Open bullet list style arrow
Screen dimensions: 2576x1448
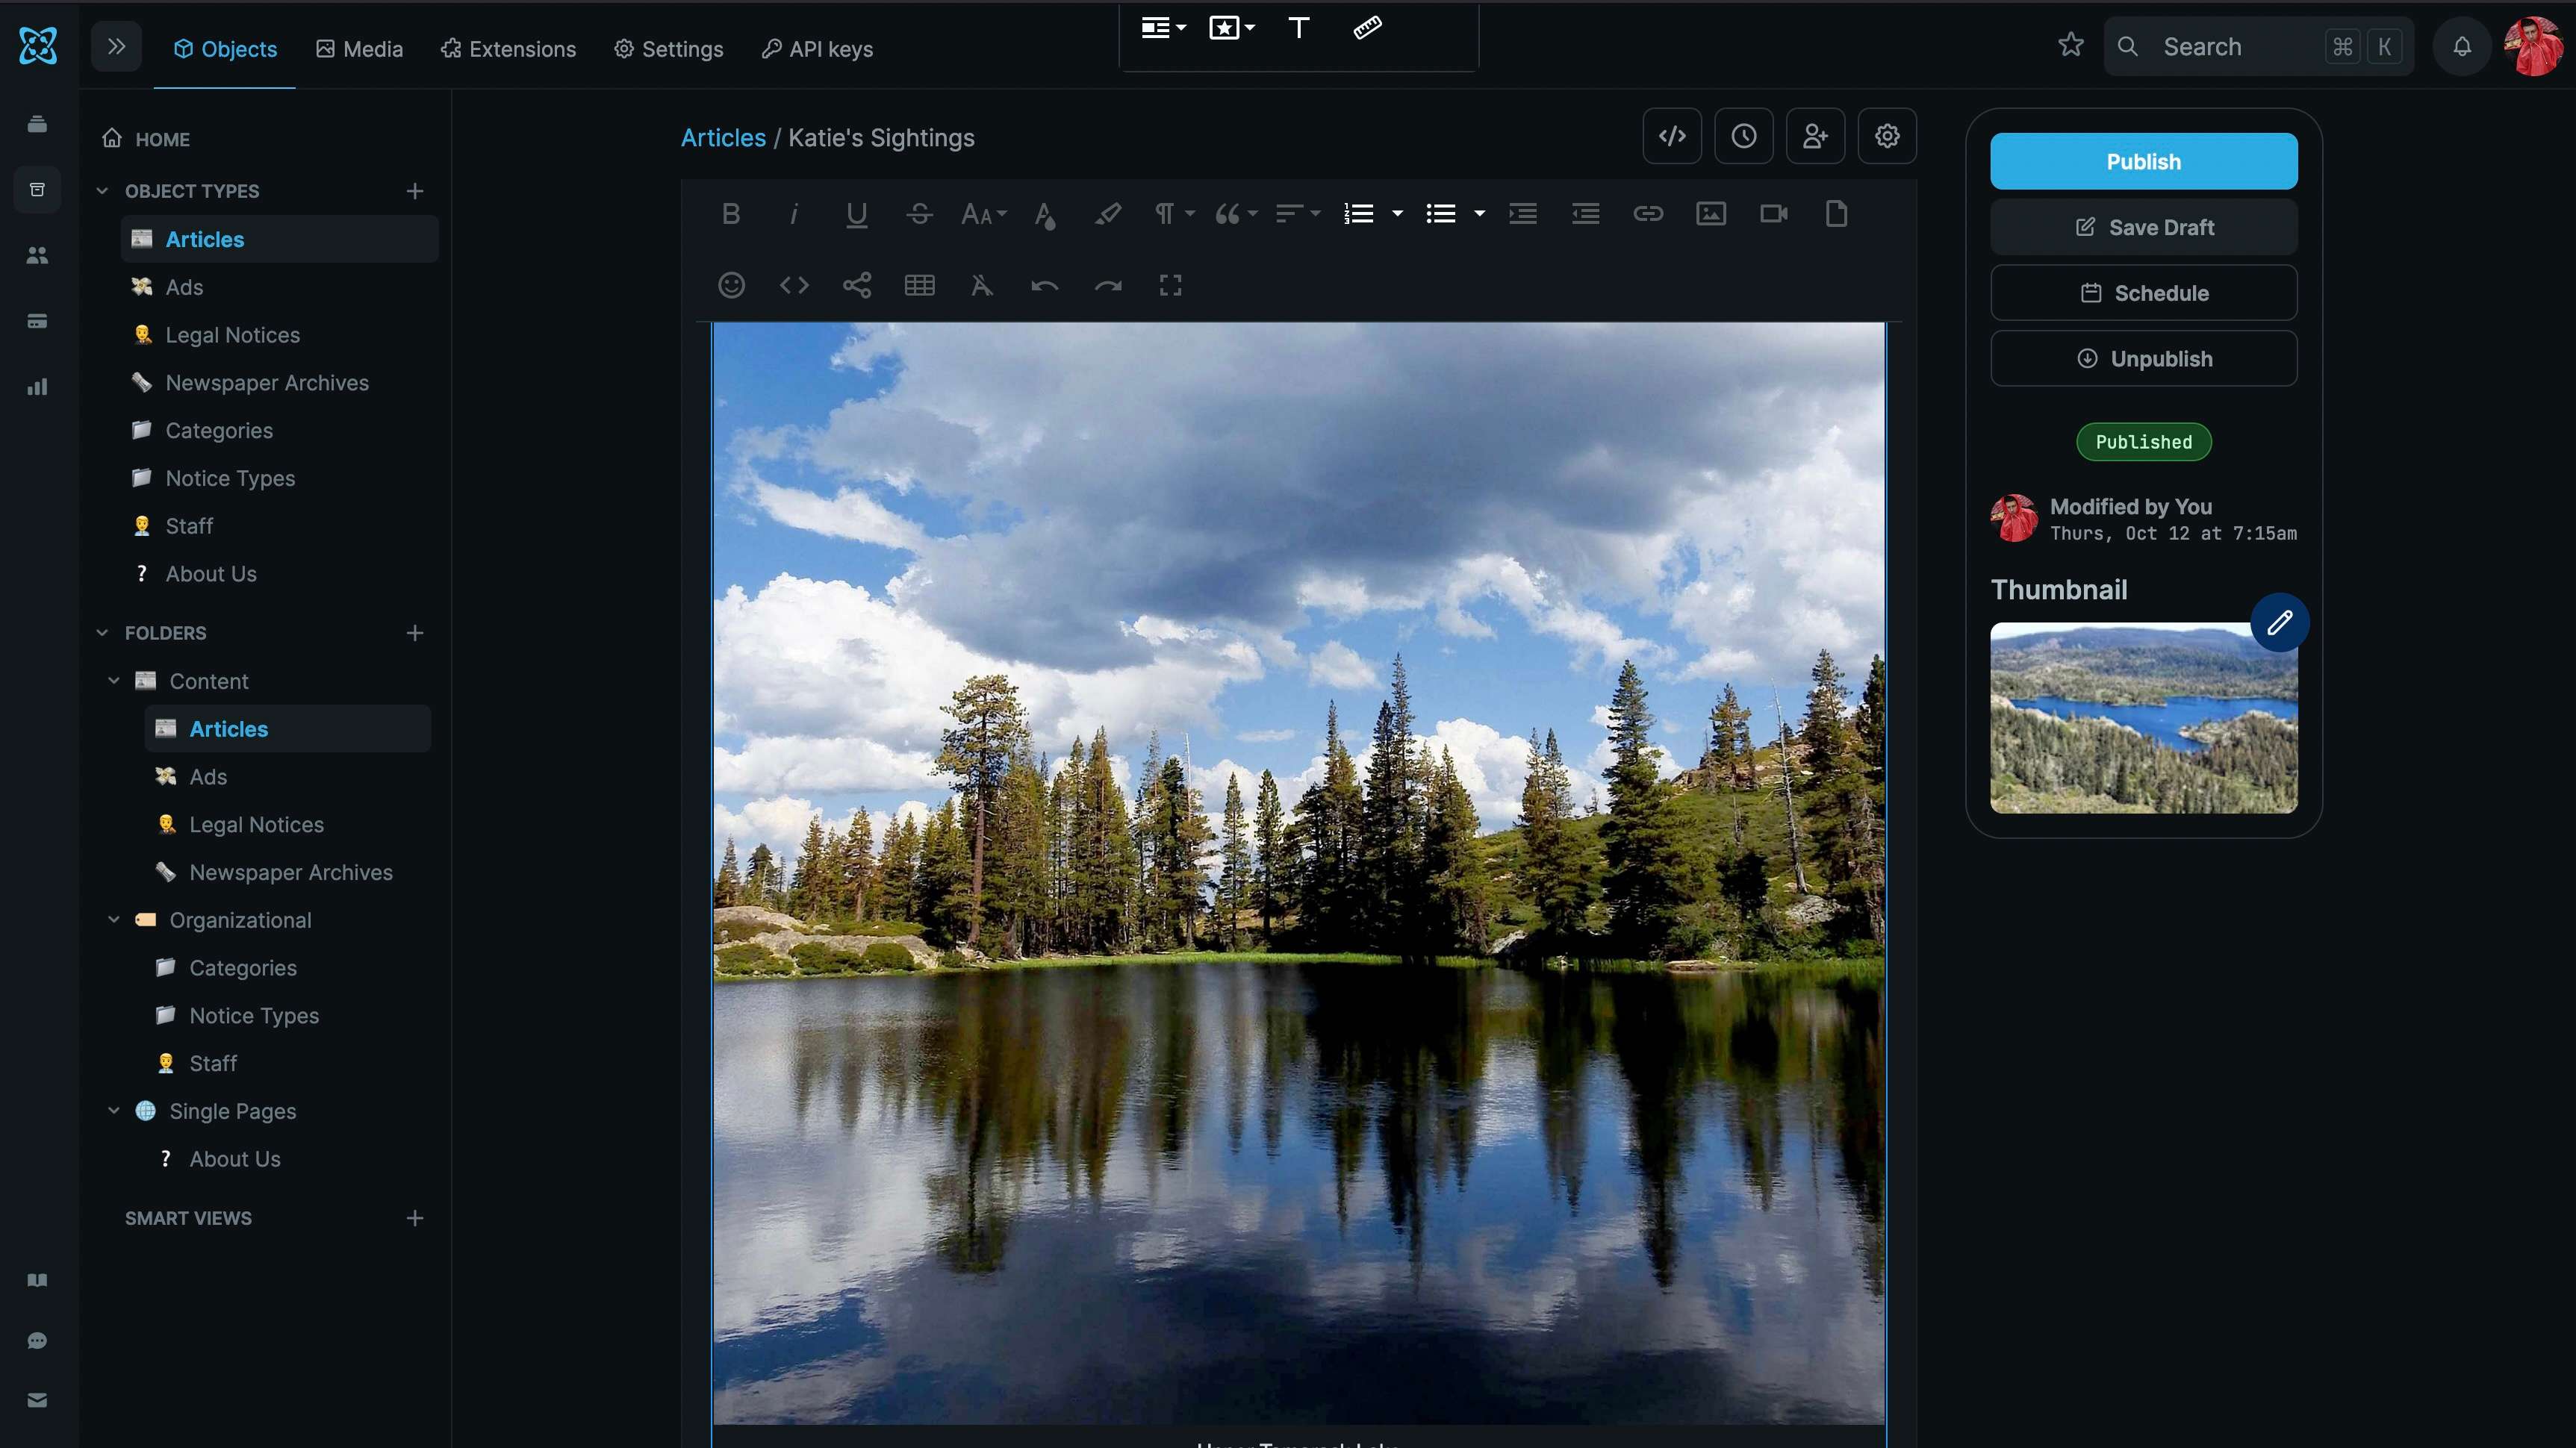coord(1480,214)
